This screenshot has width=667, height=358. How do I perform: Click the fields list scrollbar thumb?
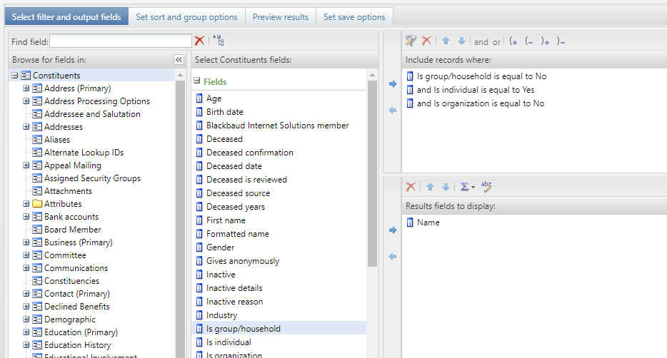pos(372,174)
